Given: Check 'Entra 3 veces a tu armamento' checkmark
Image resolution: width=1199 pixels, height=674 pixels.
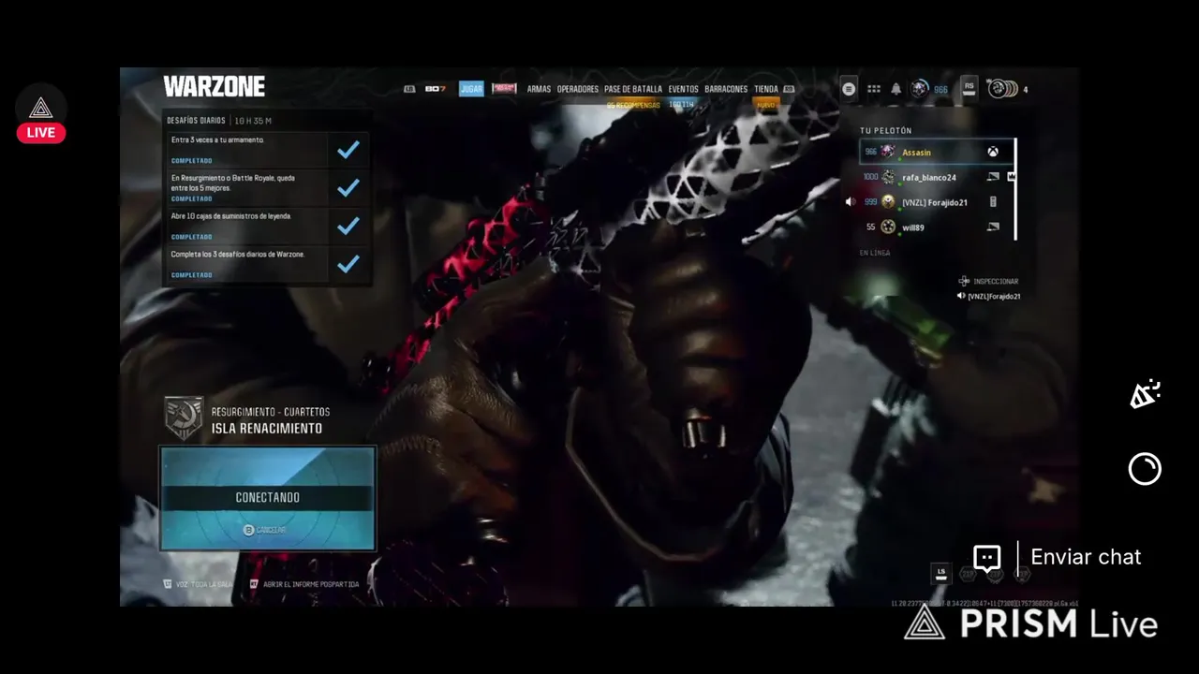Looking at the screenshot, I should 348,150.
